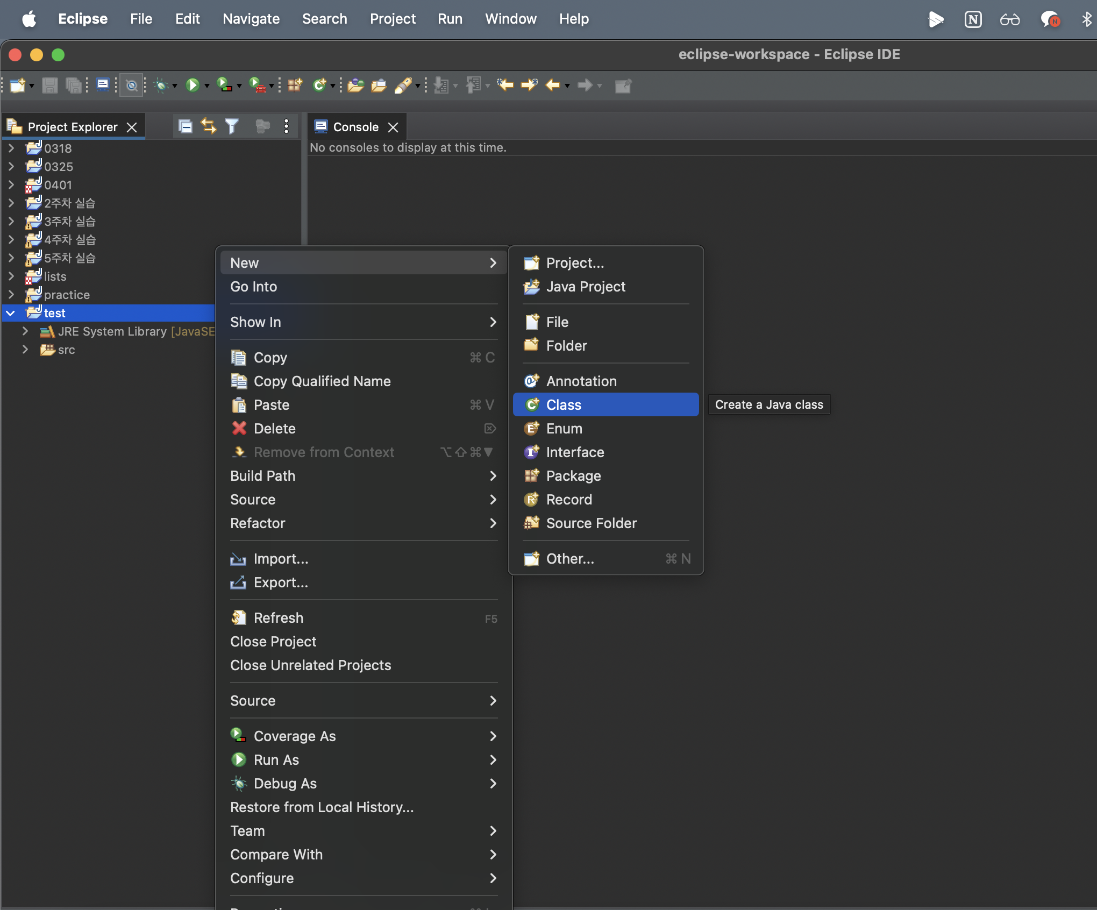Choose Class from the New submenu
Screen dimensions: 1097x910
pos(564,405)
